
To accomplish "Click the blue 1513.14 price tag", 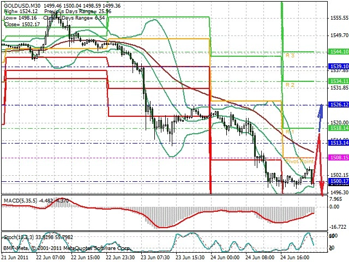I will (339, 143).
